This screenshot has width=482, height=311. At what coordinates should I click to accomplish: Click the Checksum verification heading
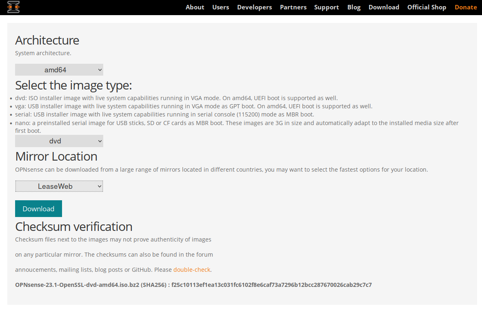coord(74,227)
